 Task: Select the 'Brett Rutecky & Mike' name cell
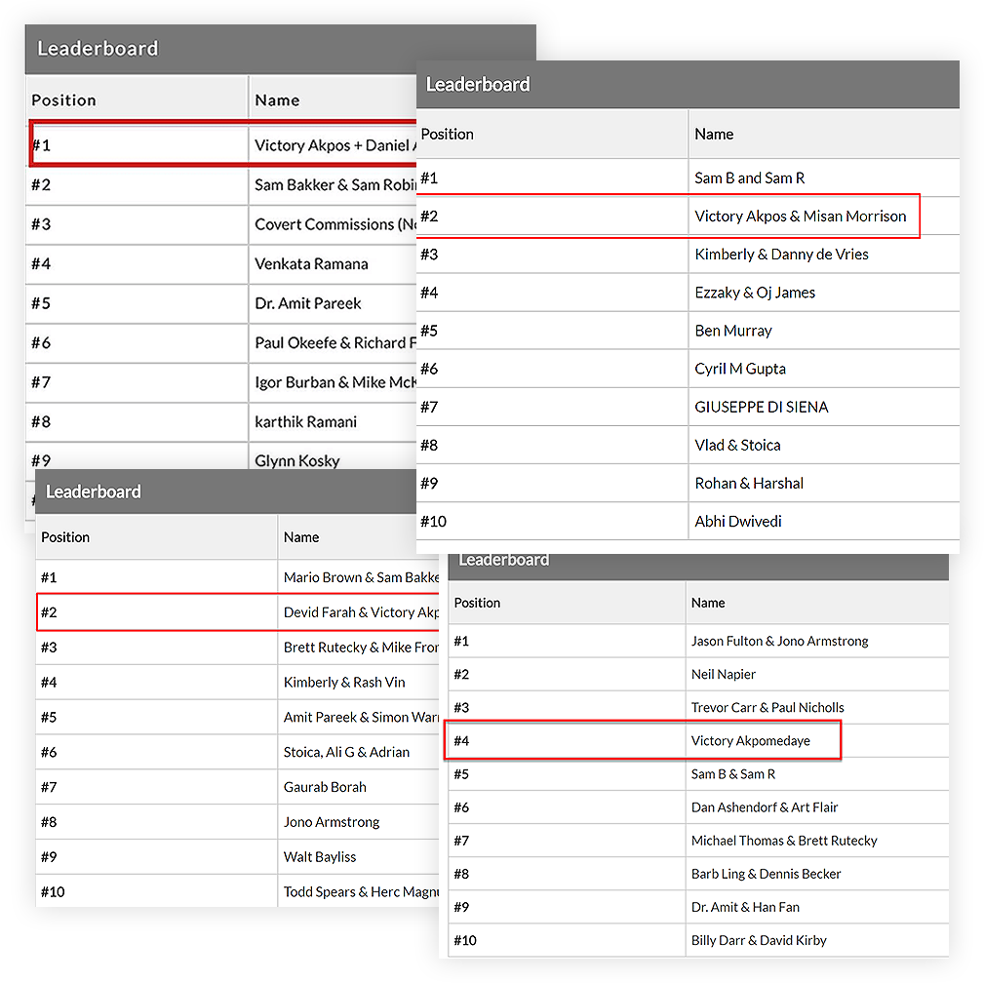pos(359,648)
